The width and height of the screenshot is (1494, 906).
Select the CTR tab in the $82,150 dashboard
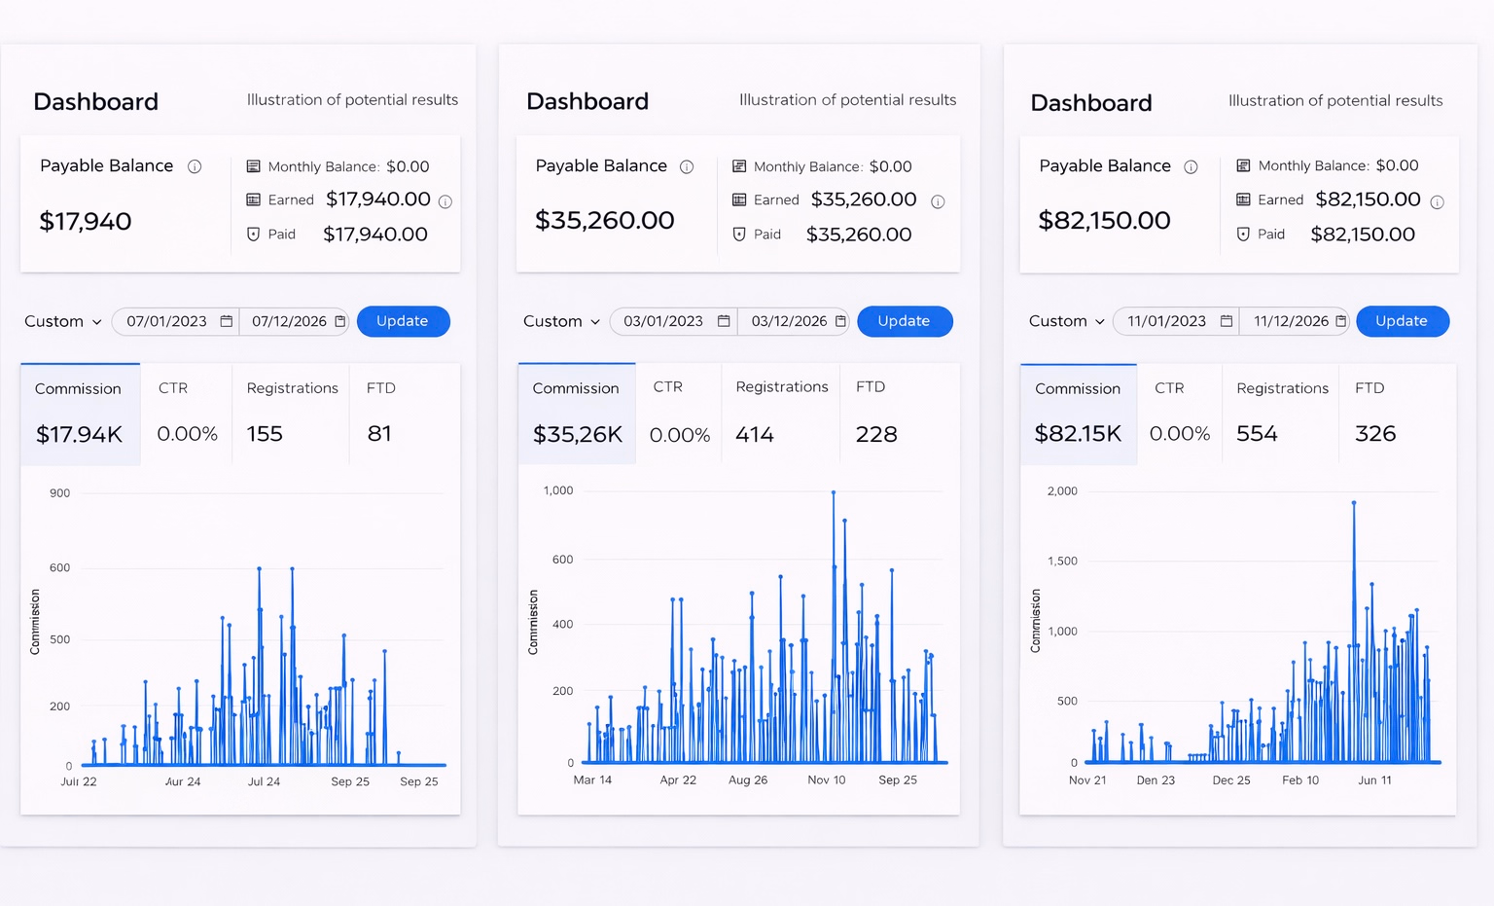[x=1180, y=414]
